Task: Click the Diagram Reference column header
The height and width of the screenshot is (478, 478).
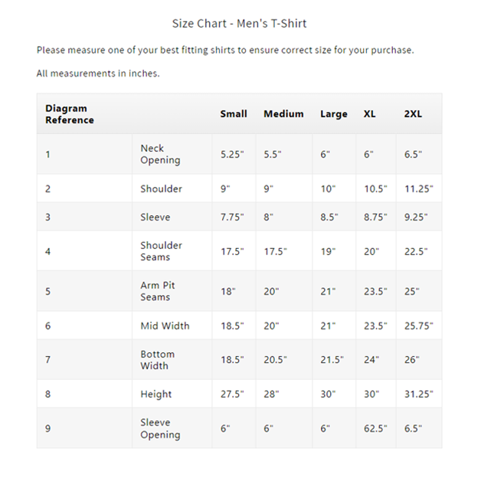Action: 70,114
